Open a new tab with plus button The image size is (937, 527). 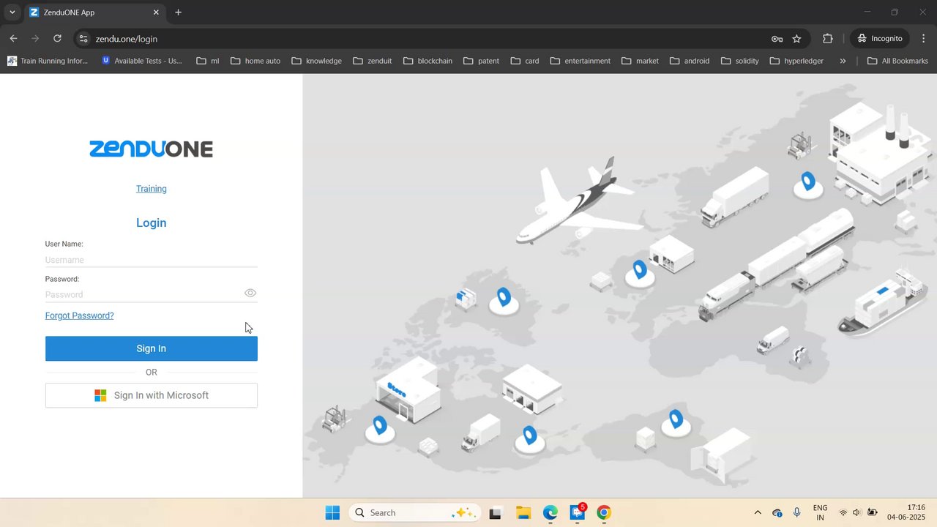pyautogui.click(x=178, y=12)
